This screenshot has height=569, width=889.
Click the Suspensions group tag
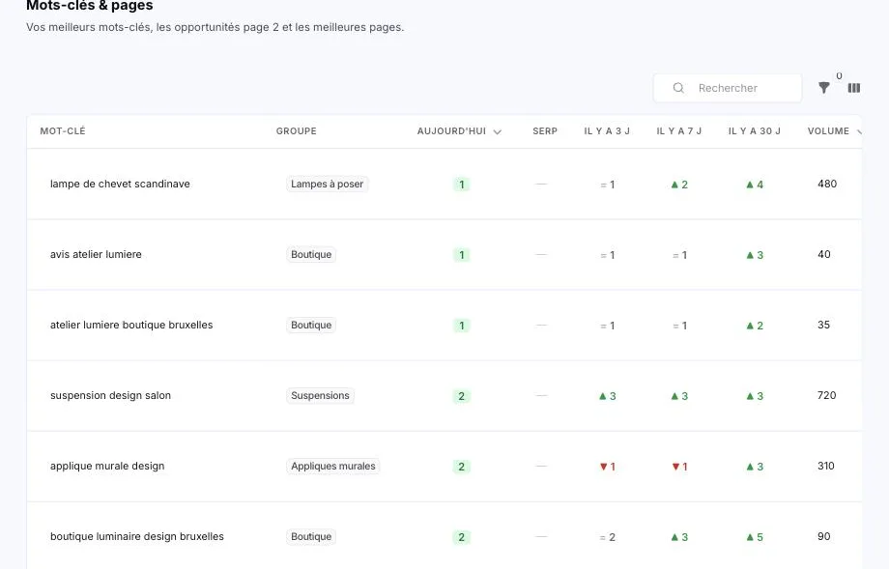pos(321,395)
